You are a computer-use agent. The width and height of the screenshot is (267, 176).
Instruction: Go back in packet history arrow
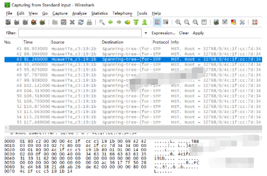tap(110, 22)
